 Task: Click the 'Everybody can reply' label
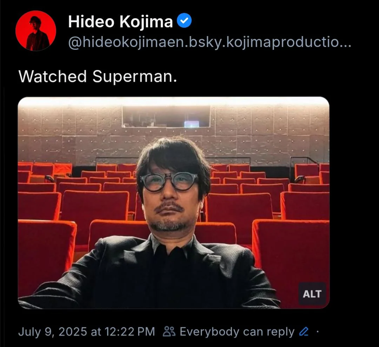(237, 332)
